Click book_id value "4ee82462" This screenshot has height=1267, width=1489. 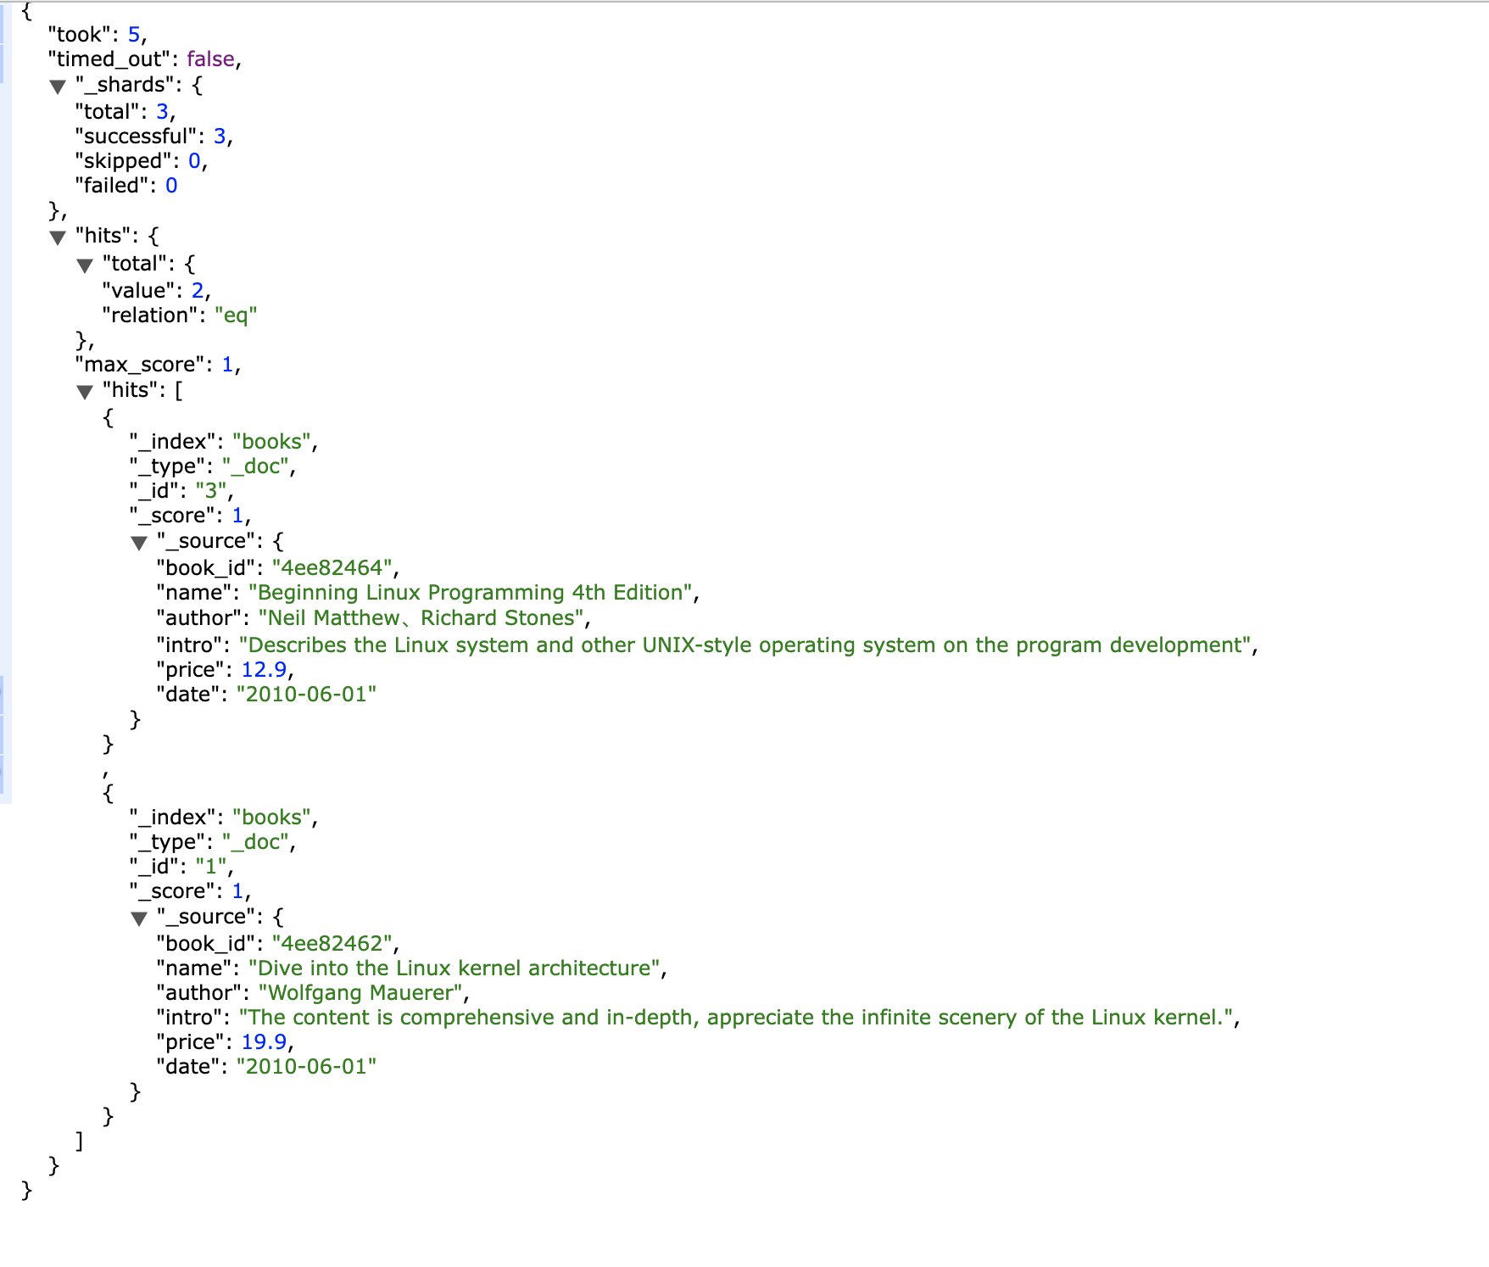click(x=332, y=944)
